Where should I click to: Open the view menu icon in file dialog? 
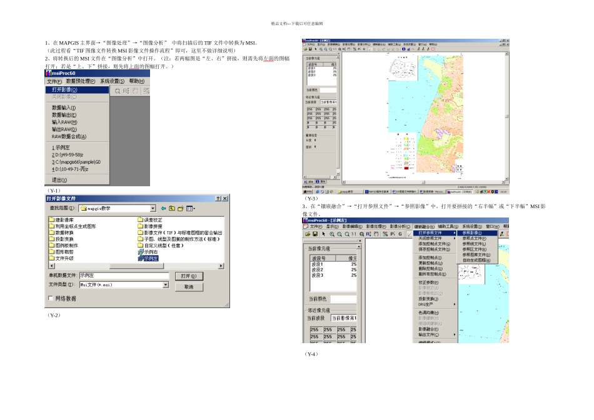click(x=190, y=208)
